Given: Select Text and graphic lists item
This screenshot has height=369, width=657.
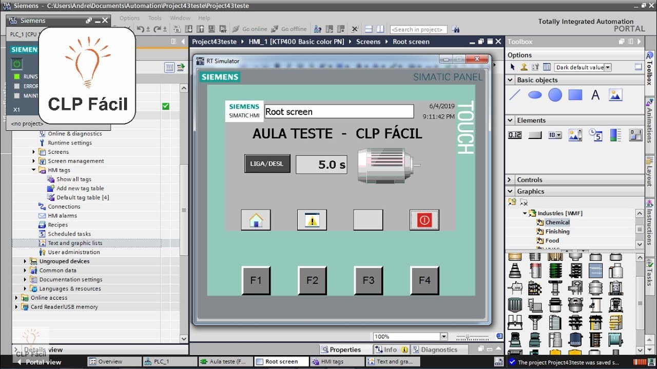Looking at the screenshot, I should (x=75, y=243).
